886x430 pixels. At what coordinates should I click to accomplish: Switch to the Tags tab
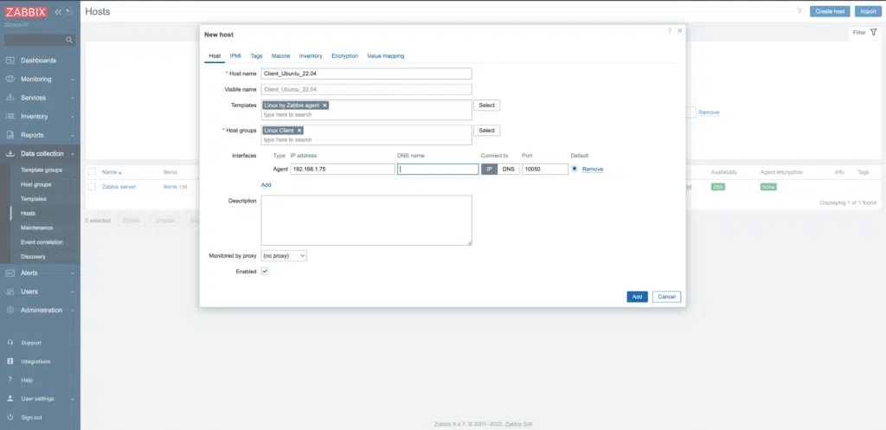256,56
